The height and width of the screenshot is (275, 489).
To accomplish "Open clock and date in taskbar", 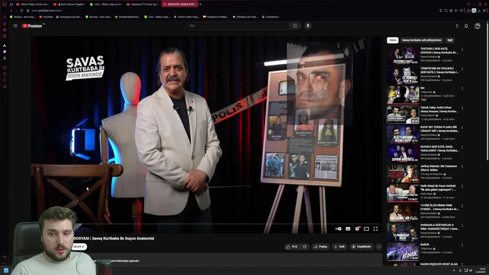I will [x=481, y=270].
